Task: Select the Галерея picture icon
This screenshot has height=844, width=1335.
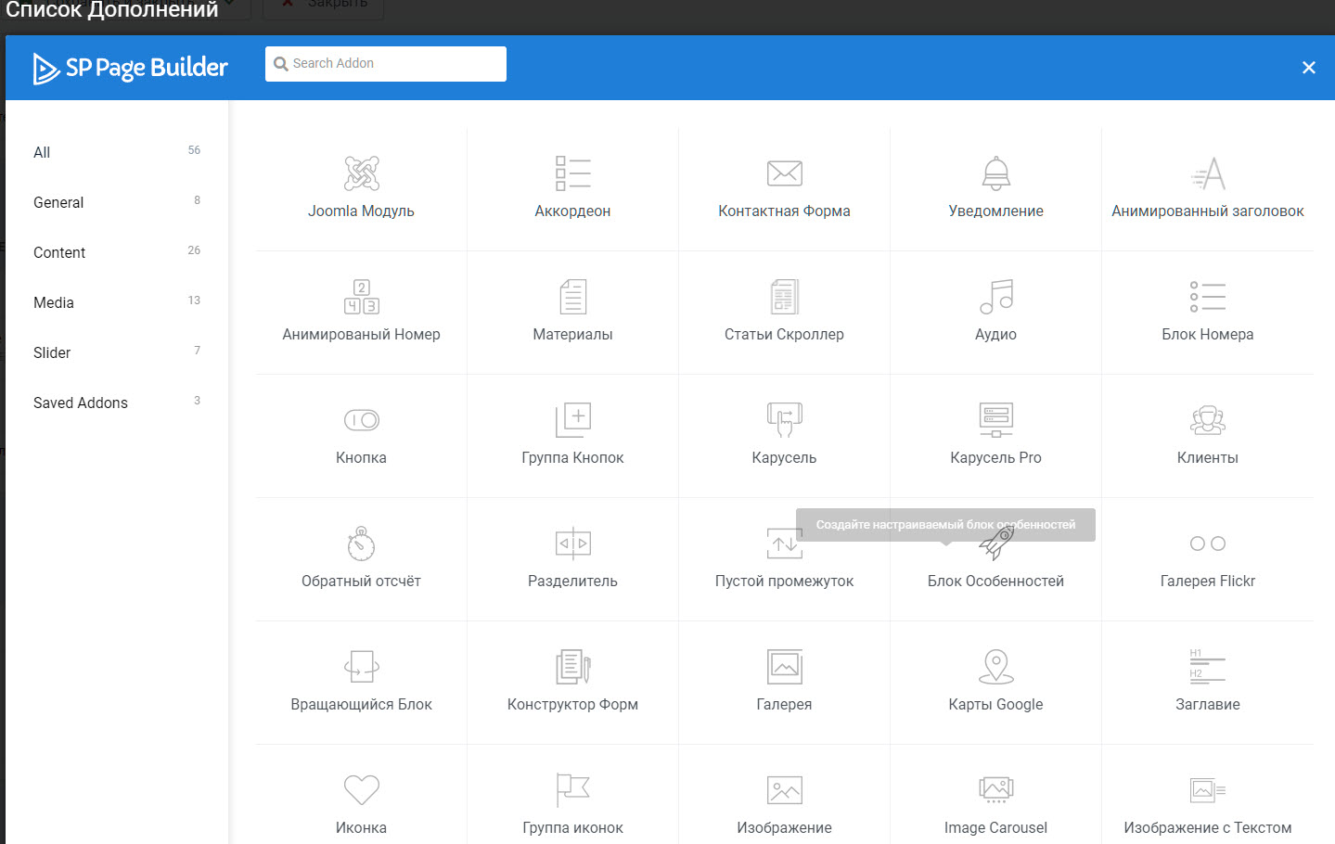Action: tap(784, 666)
